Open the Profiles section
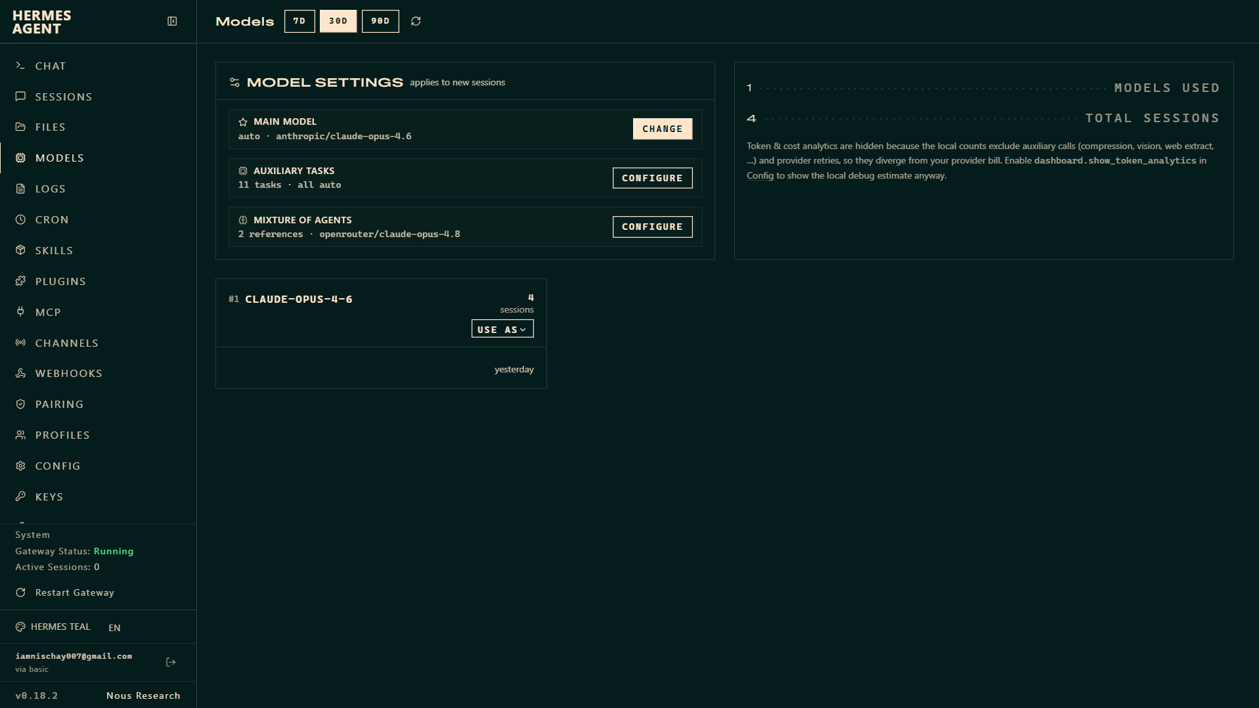The height and width of the screenshot is (708, 1259). coord(99,435)
